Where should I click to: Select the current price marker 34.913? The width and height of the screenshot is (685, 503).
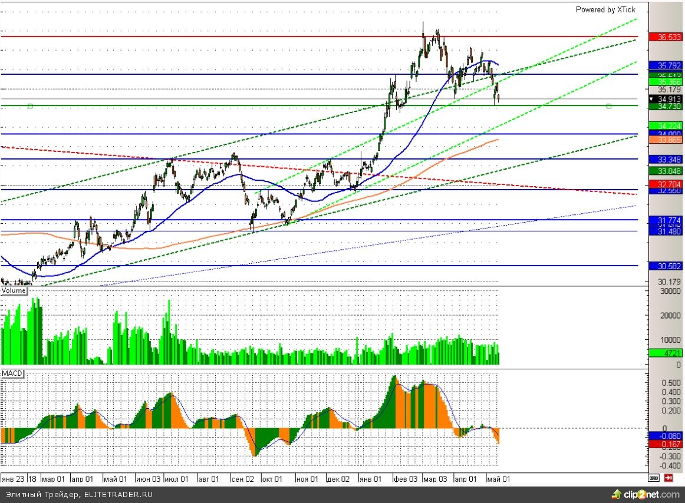coord(666,99)
